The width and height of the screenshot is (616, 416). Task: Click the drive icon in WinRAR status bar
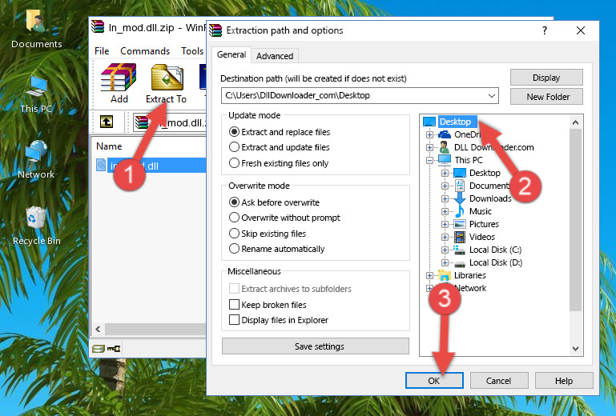point(99,348)
